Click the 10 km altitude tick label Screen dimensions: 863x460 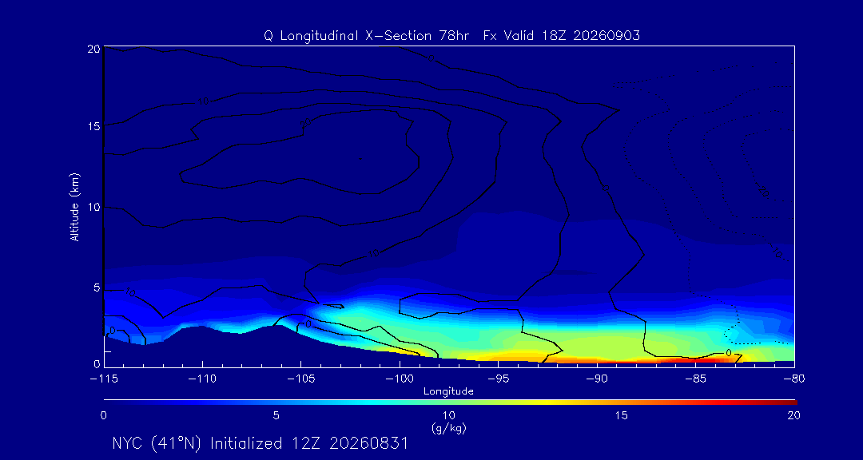tap(93, 207)
